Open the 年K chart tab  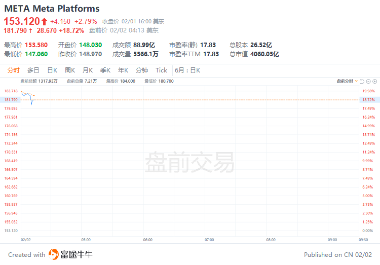[x=123, y=70]
